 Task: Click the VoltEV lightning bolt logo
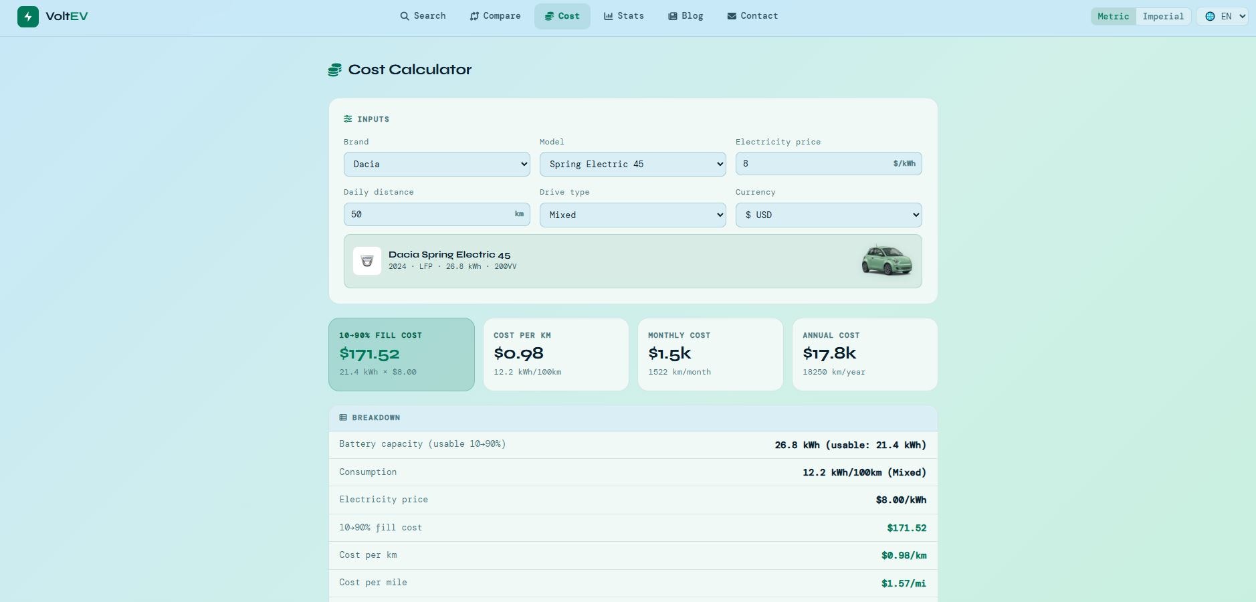28,16
